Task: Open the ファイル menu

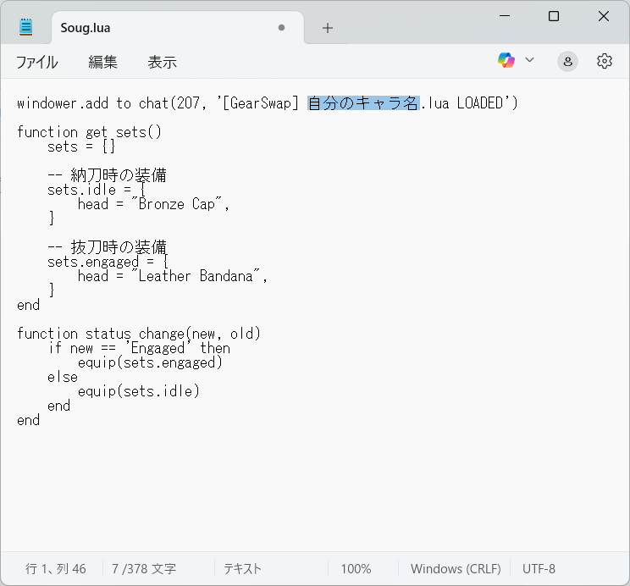Action: (x=37, y=62)
